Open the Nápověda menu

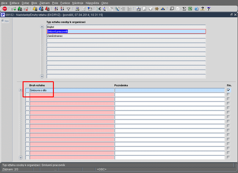[x=92, y=3]
